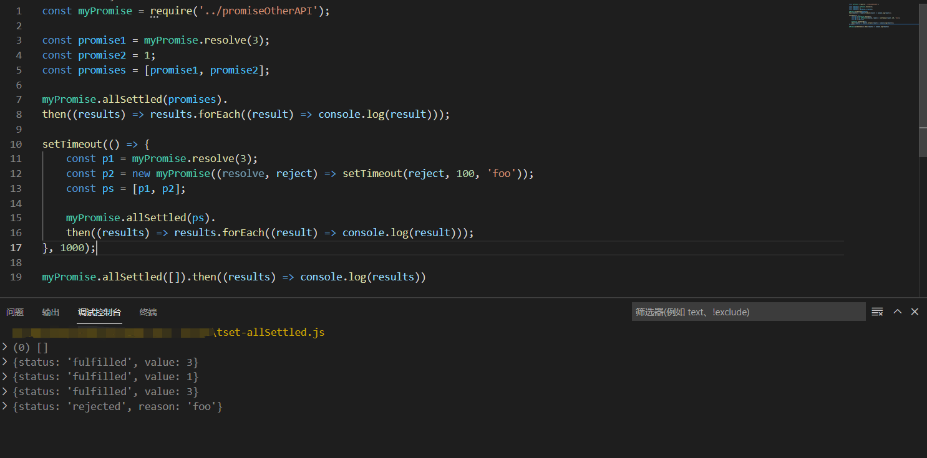This screenshot has height=458, width=927.
Task: Expand the fulfilled value: 1 object
Action: pyautogui.click(x=4, y=377)
